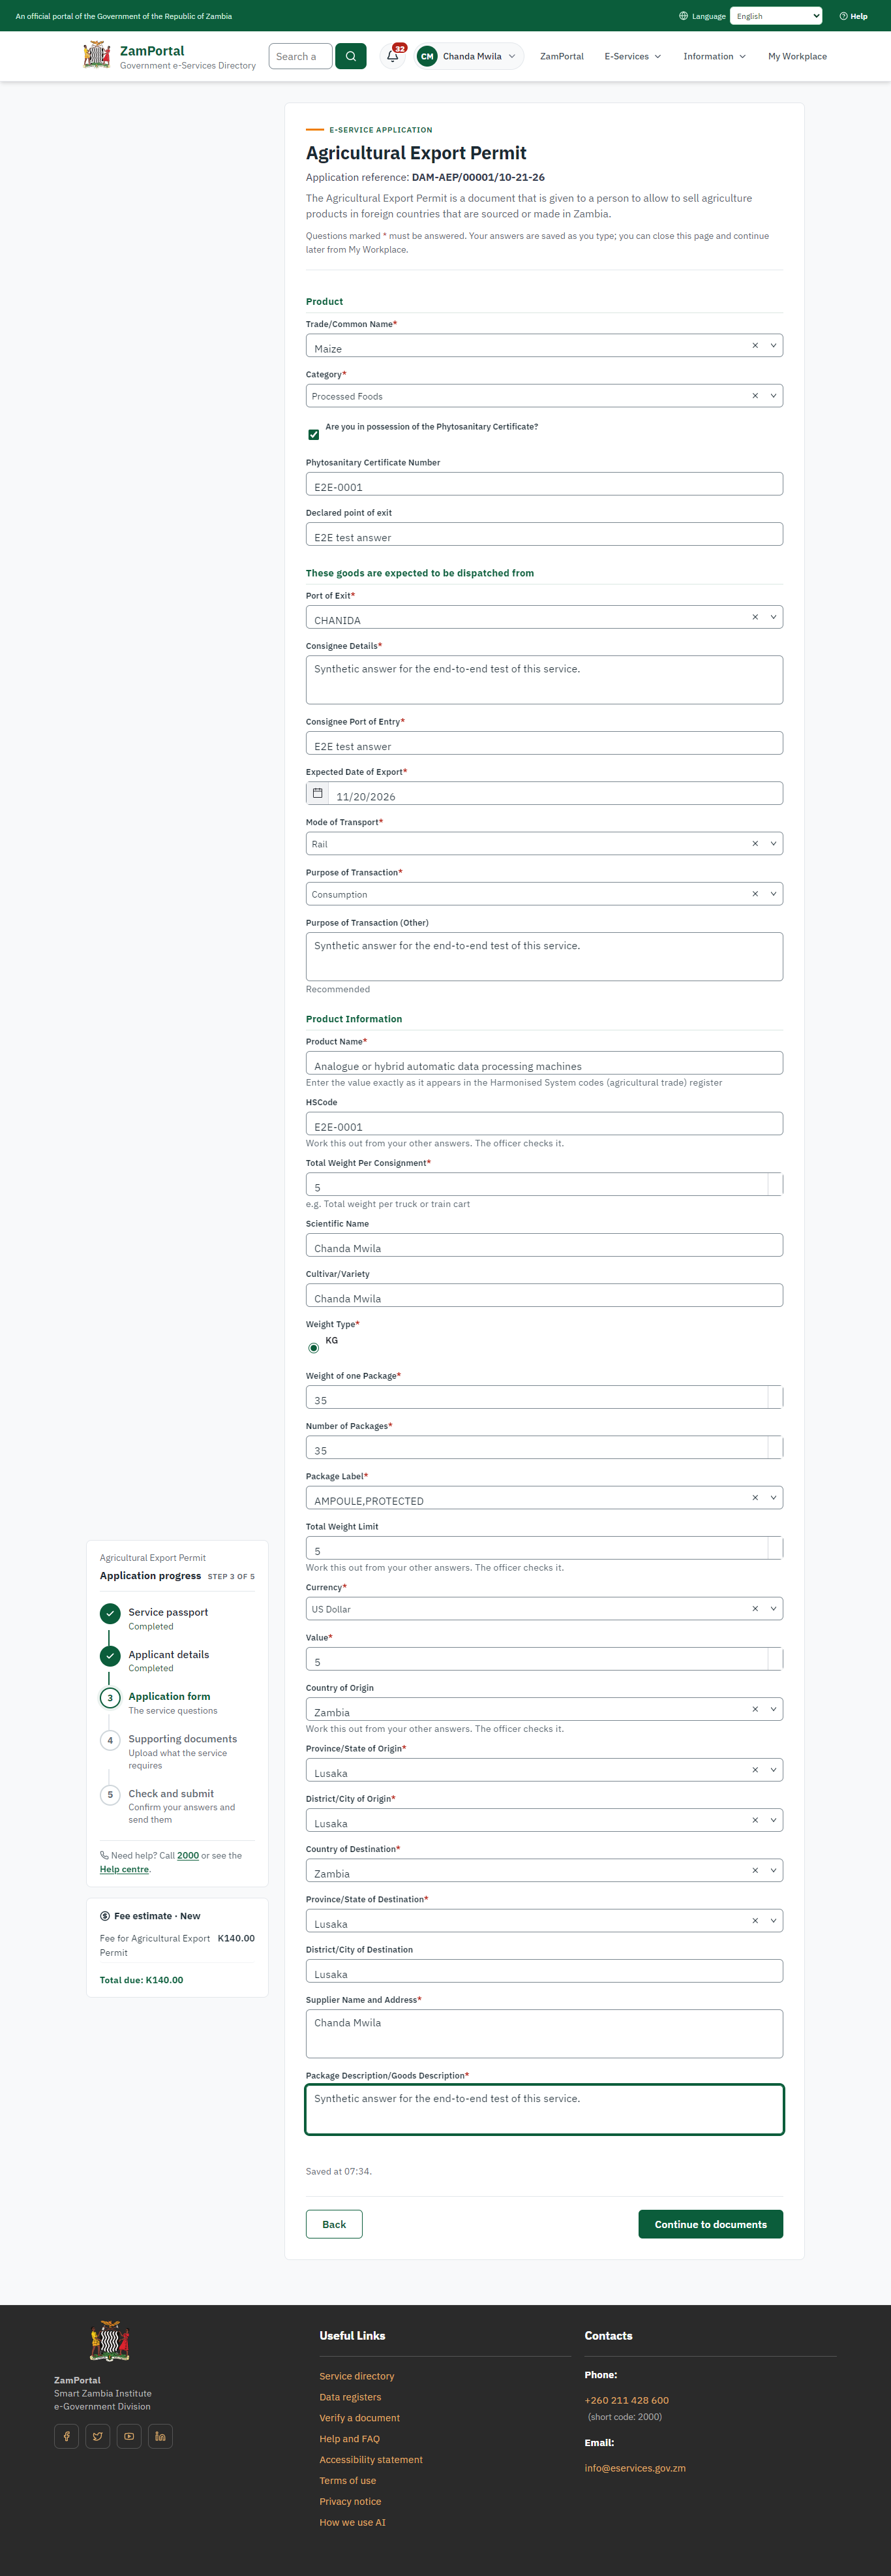Open the E-Services menu
The width and height of the screenshot is (891, 2576).
pos(632,56)
